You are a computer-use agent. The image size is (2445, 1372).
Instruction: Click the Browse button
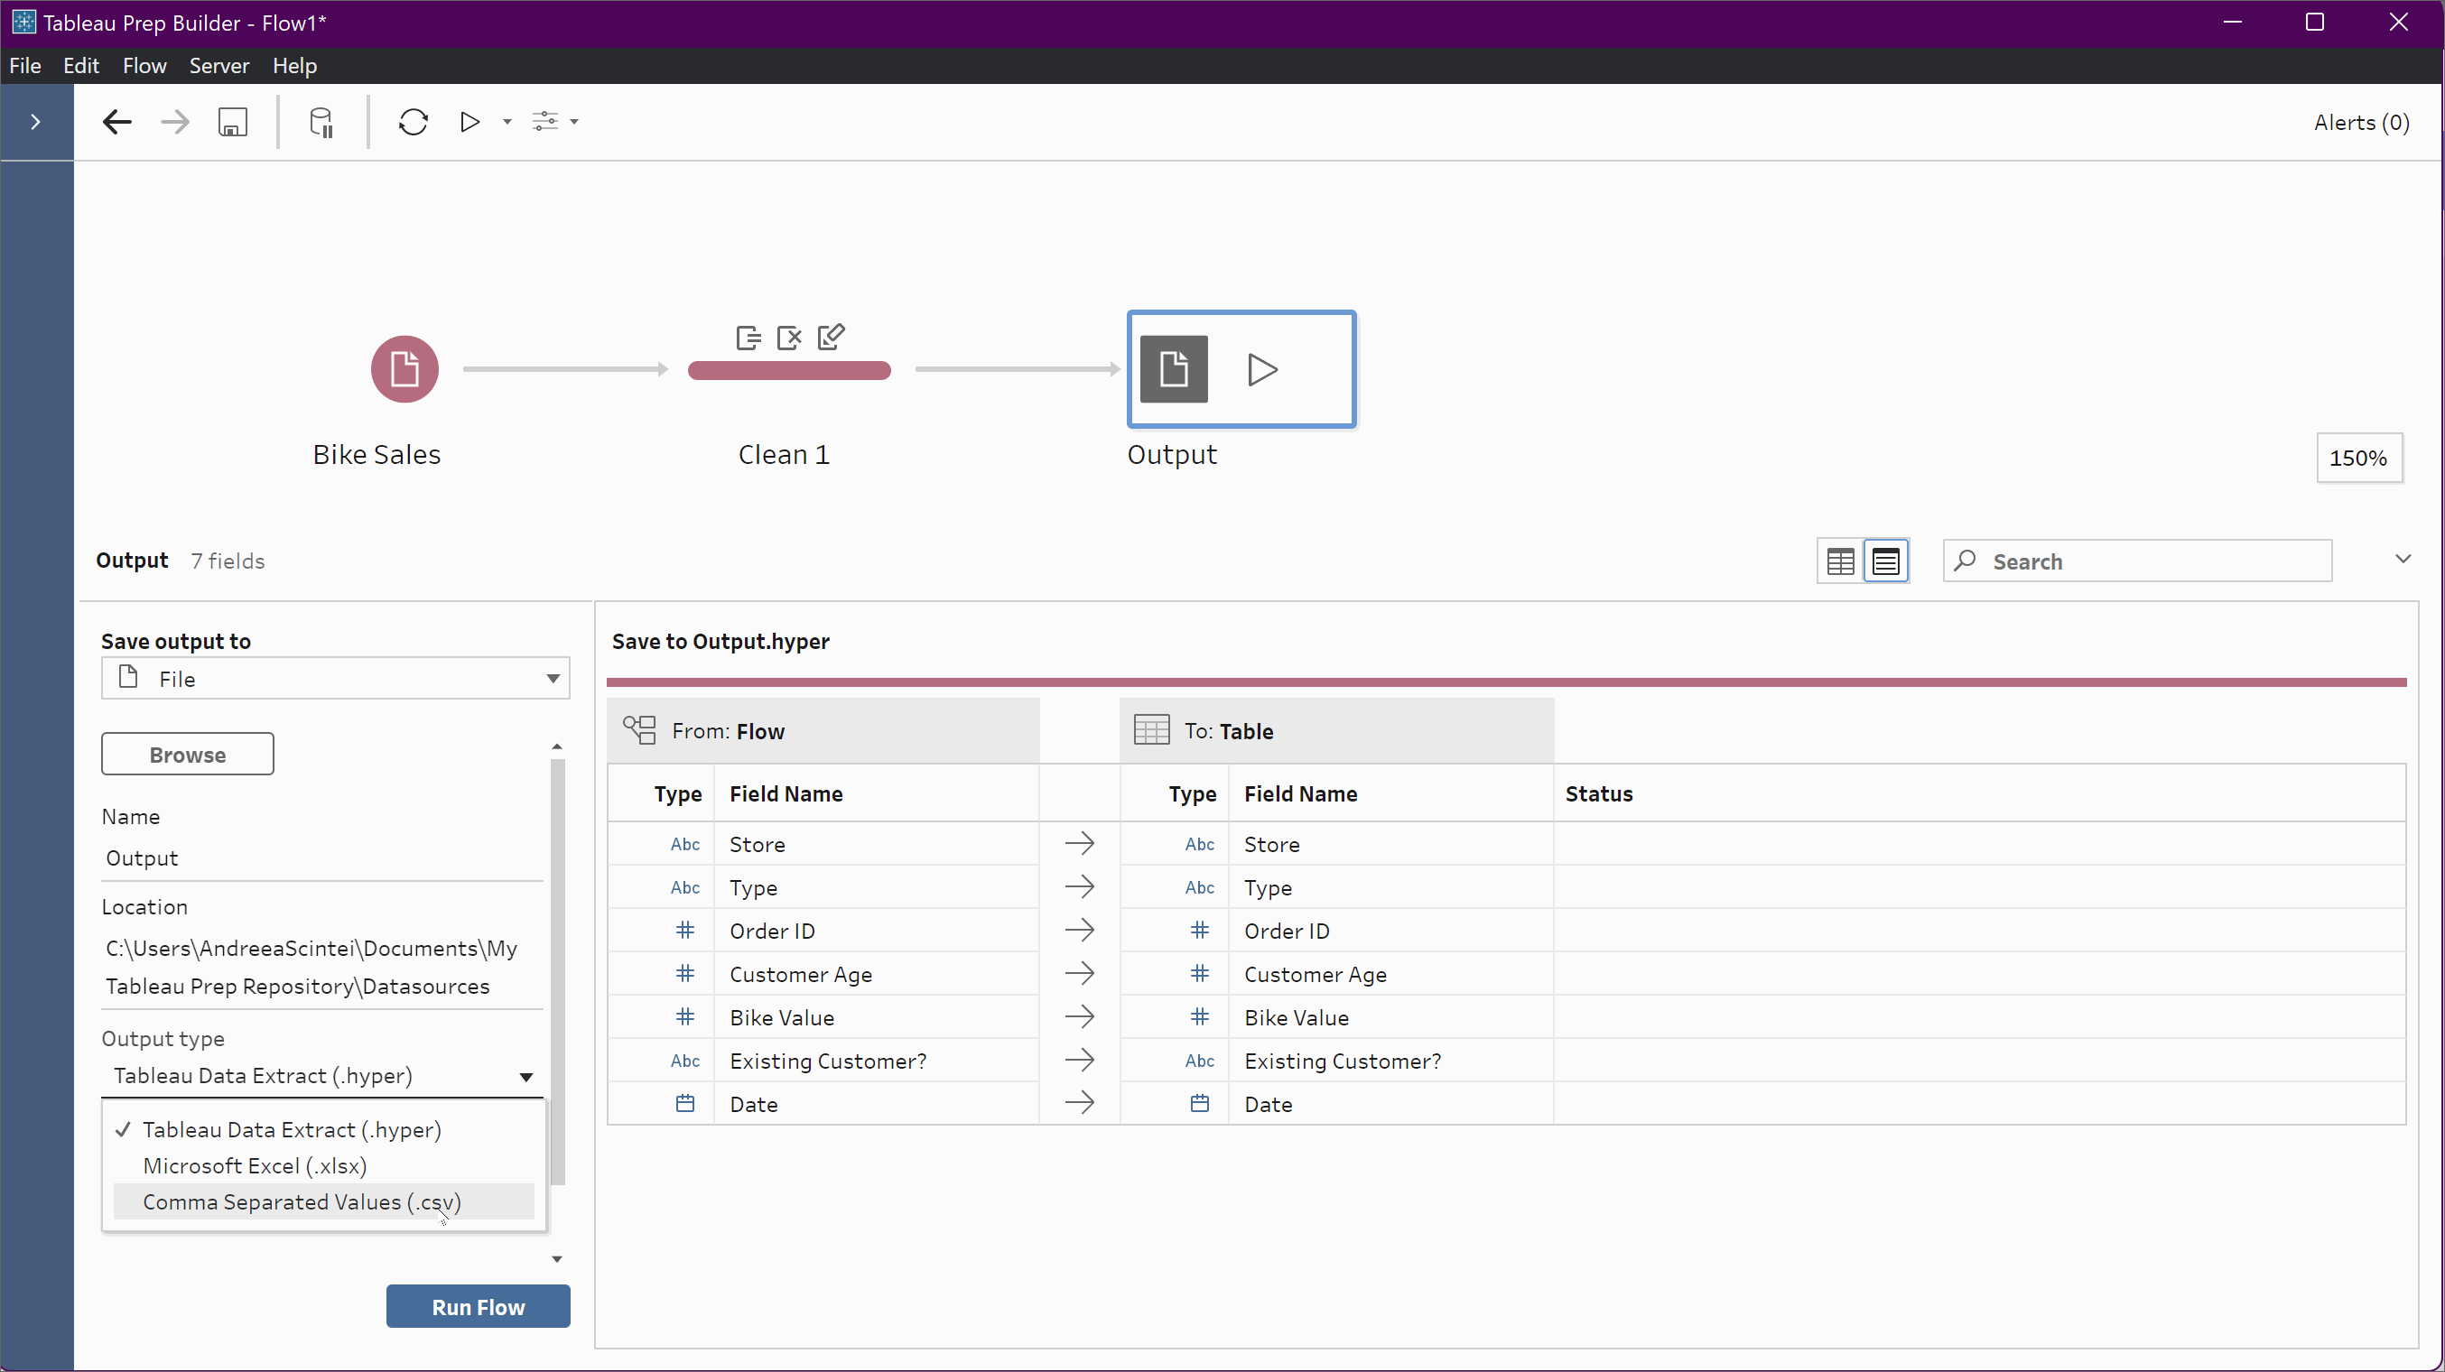(x=188, y=755)
